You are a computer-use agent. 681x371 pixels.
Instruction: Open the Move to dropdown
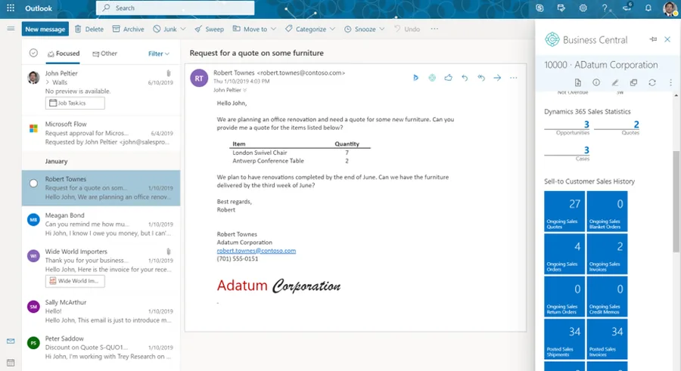tap(254, 29)
